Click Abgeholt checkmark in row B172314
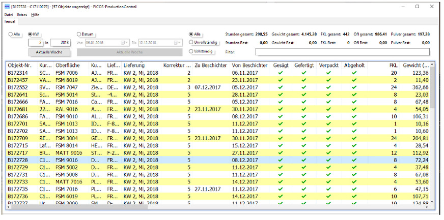 point(354,73)
